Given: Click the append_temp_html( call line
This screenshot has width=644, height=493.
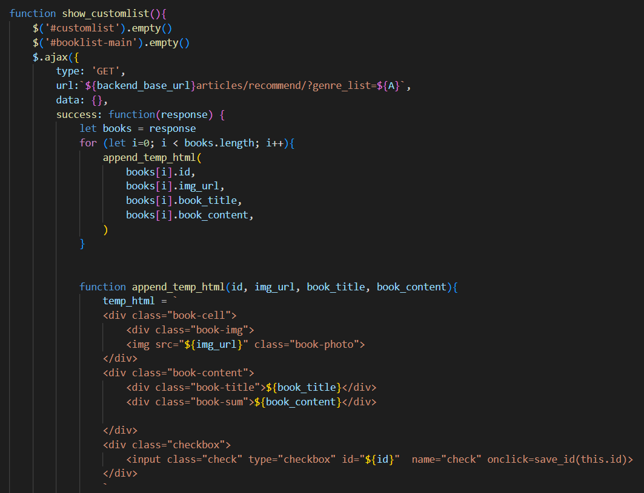Looking at the screenshot, I should coord(152,157).
